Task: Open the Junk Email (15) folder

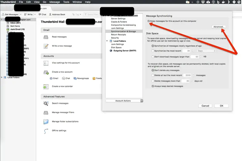Action: [x=18, y=29]
